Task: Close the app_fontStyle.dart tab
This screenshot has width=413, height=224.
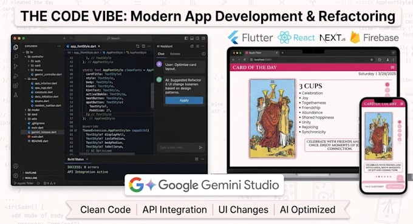Action: pyautogui.click(x=99, y=46)
